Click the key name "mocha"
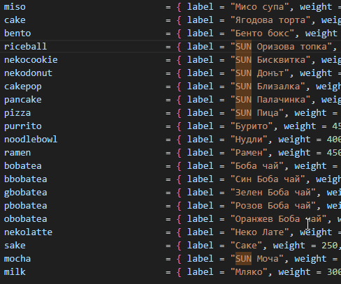This screenshot has width=341, height=284. pyautogui.click(x=17, y=259)
